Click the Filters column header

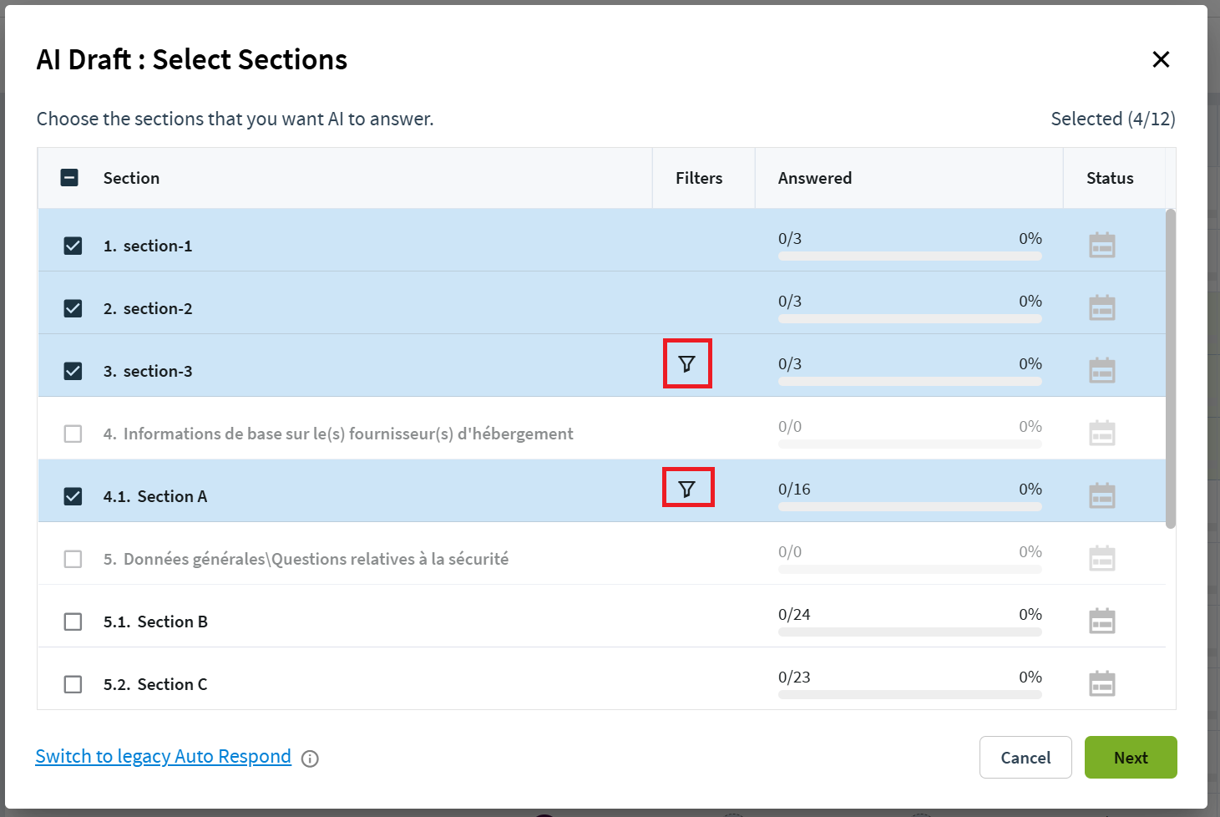click(x=699, y=178)
